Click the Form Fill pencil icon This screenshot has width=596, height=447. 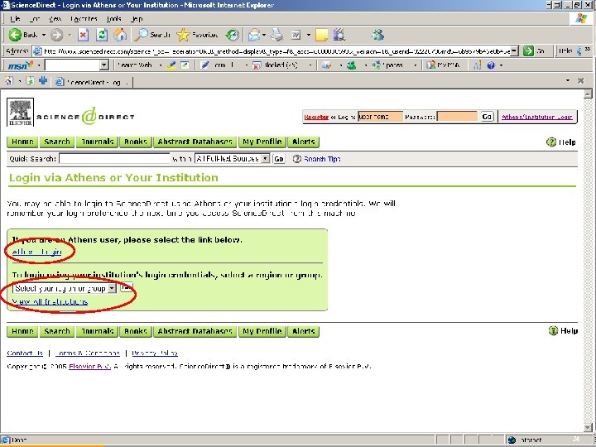pyautogui.click(x=205, y=65)
